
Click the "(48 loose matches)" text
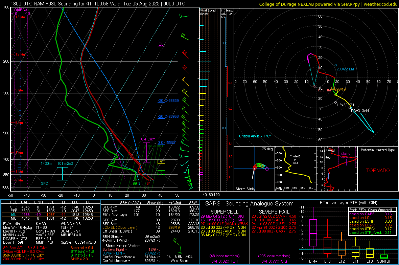(x=225, y=256)
